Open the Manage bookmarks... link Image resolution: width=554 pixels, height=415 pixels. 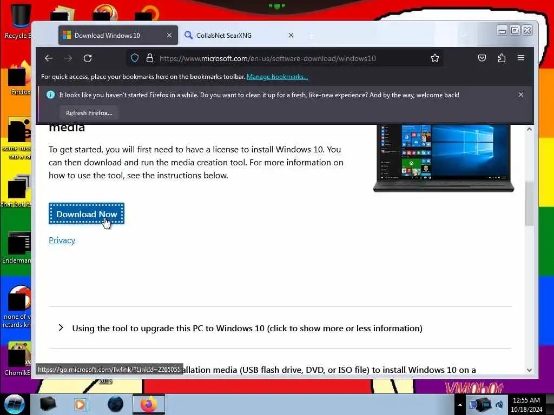[278, 77]
